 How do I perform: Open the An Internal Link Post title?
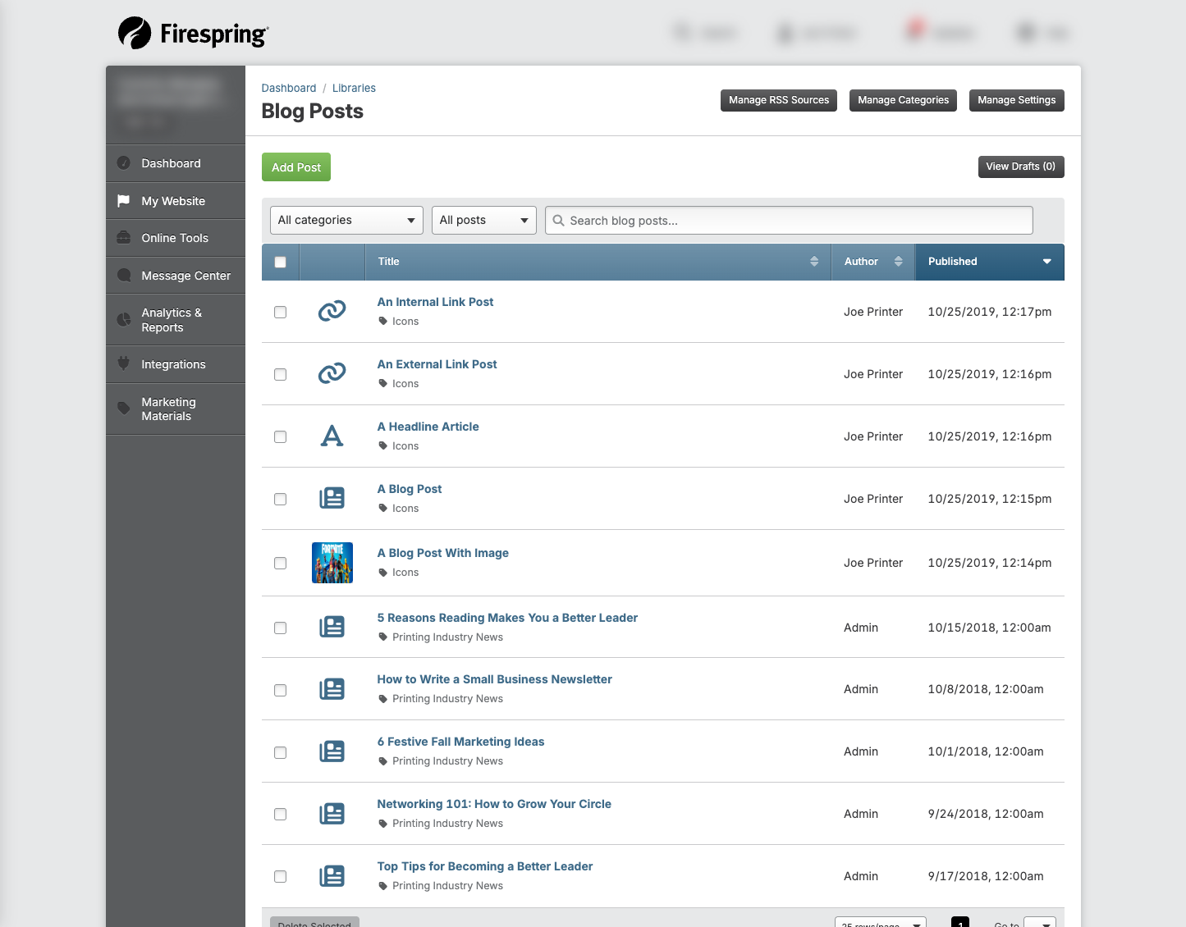(435, 302)
